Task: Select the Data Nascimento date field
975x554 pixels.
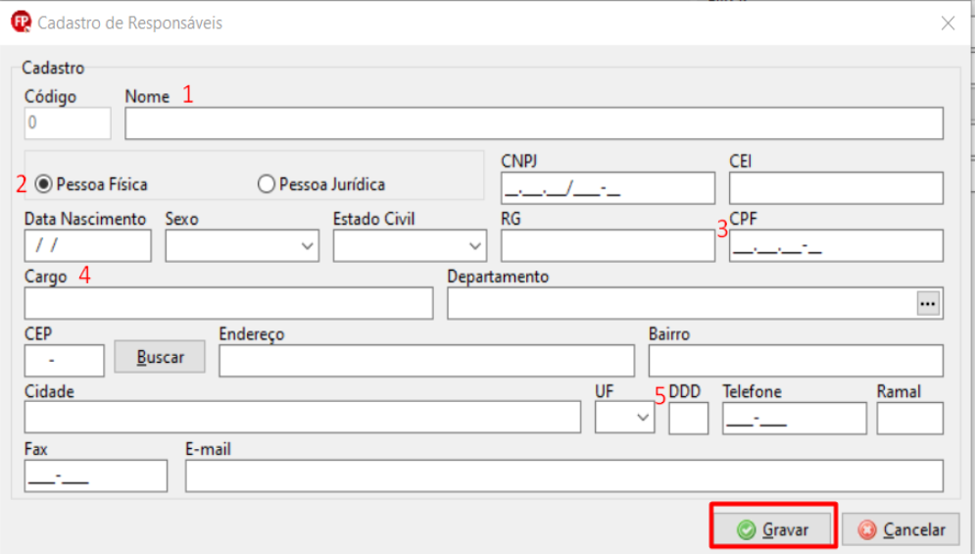Action: (x=87, y=246)
